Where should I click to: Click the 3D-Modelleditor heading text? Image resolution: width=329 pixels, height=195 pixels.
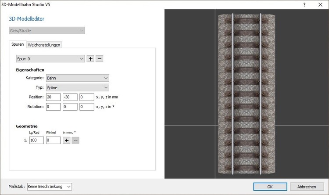tap(27, 19)
